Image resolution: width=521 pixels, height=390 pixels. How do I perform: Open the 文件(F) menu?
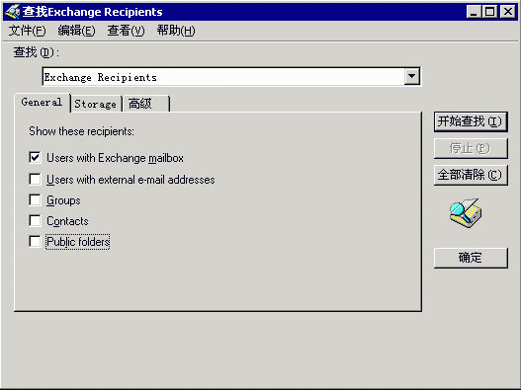pyautogui.click(x=28, y=31)
